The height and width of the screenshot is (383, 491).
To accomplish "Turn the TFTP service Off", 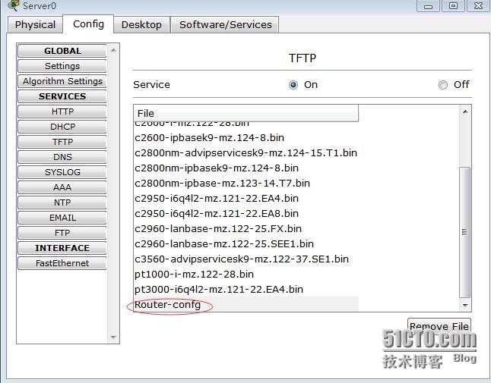I will (x=443, y=85).
